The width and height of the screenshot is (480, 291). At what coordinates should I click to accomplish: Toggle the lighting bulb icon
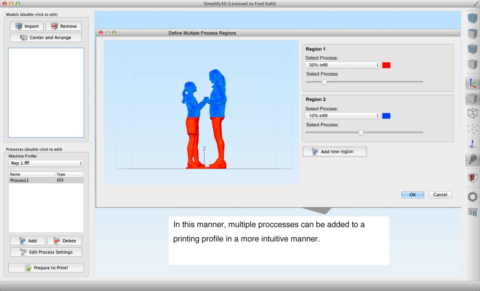tap(472, 159)
